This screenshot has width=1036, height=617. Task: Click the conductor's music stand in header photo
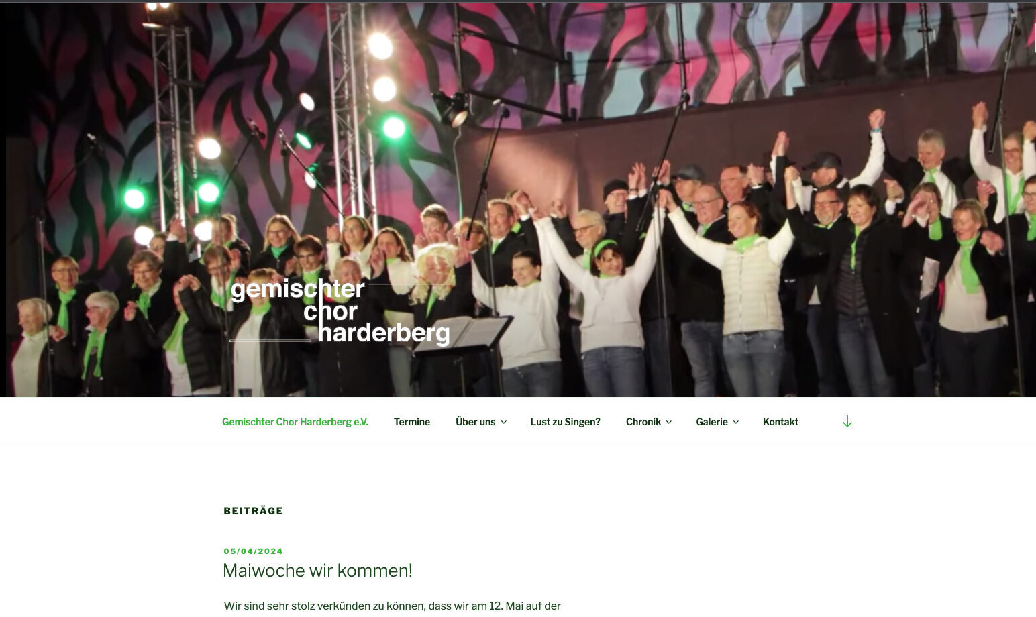tap(463, 333)
